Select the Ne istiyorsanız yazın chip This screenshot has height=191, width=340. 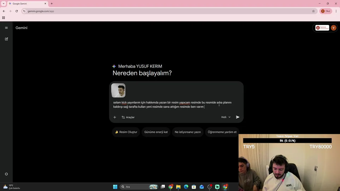point(188,132)
